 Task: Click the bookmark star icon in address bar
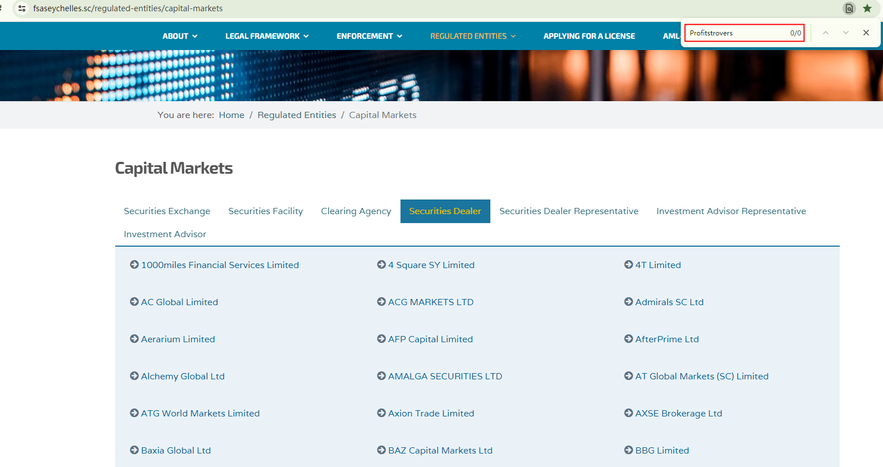tap(867, 8)
